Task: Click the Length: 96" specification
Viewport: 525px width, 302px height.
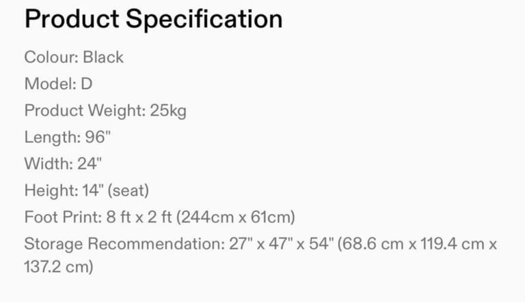Action: 67,137
